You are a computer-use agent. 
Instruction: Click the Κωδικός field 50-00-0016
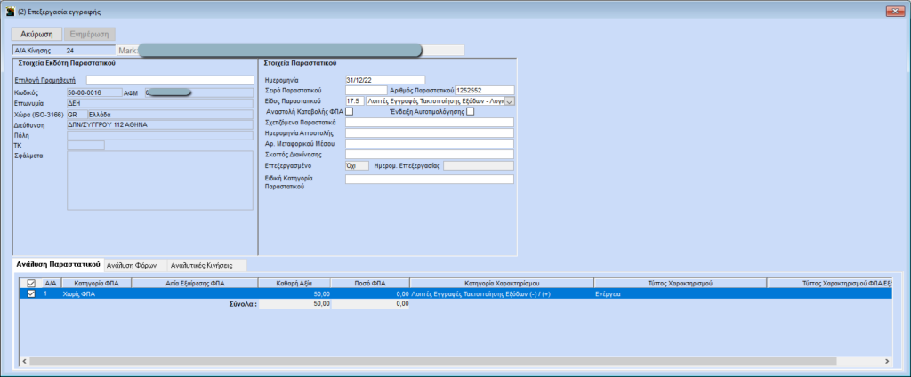coord(93,92)
